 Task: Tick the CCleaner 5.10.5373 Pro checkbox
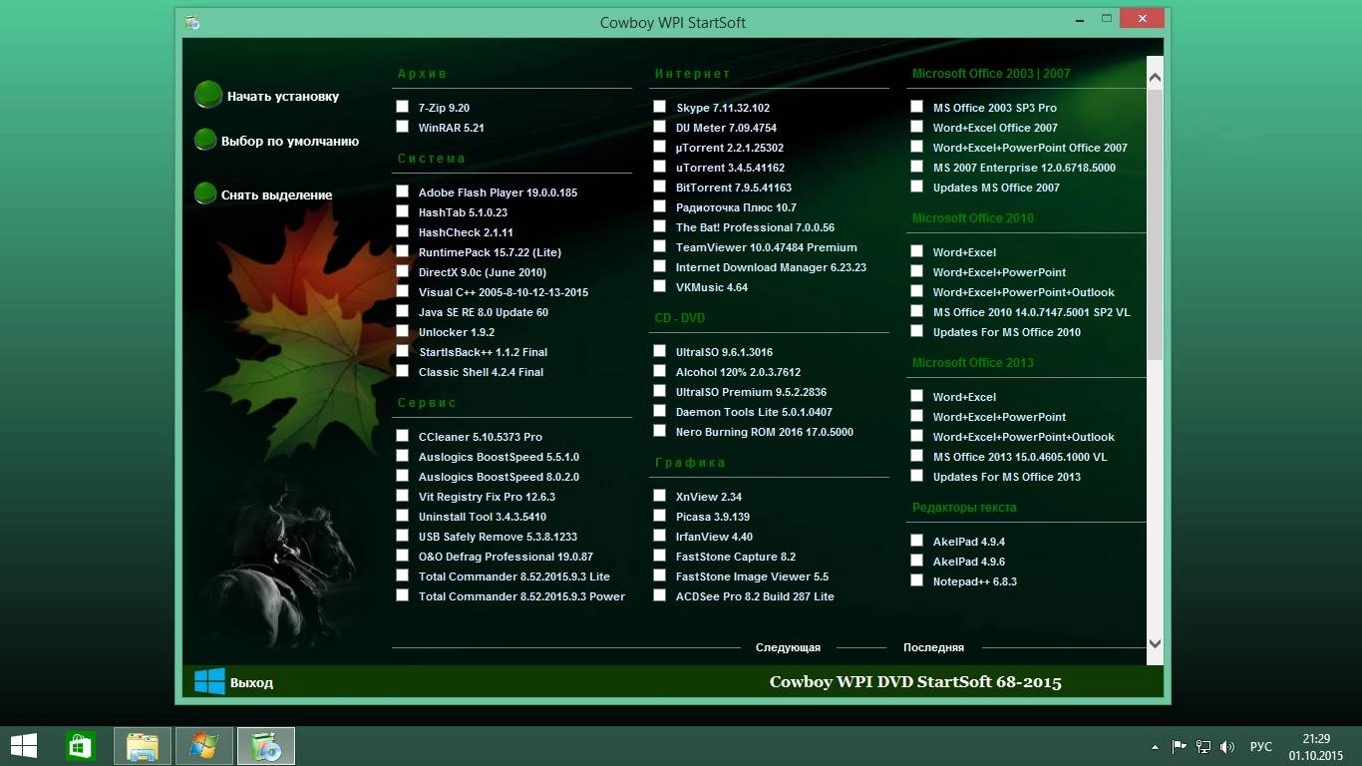click(402, 436)
